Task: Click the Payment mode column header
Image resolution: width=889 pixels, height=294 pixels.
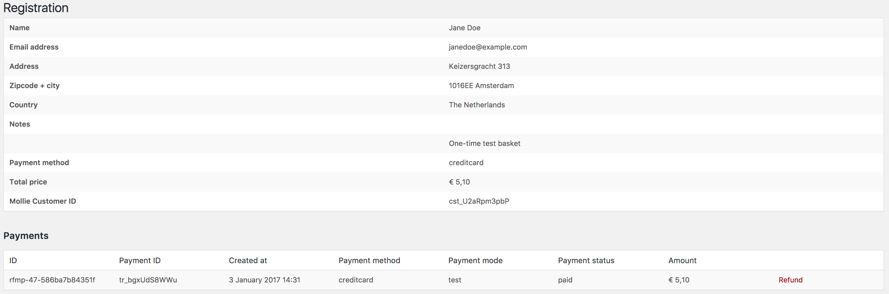Action: 475,260
